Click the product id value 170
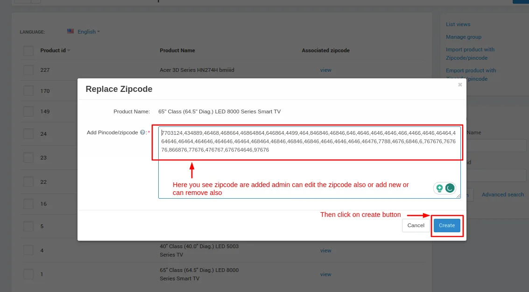Image resolution: width=529 pixels, height=292 pixels. click(45, 91)
